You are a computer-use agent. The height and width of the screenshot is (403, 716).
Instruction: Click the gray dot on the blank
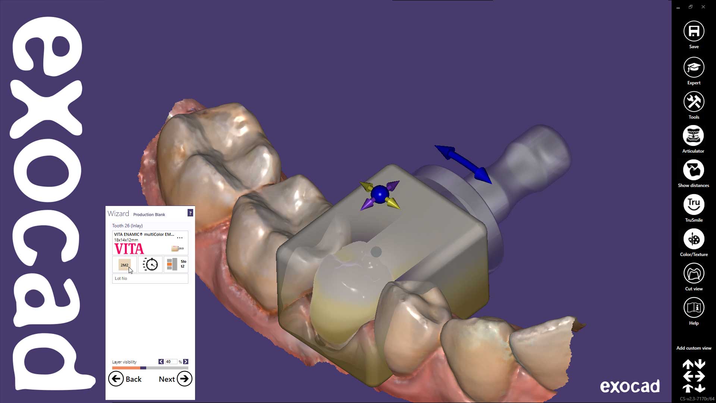[376, 252]
